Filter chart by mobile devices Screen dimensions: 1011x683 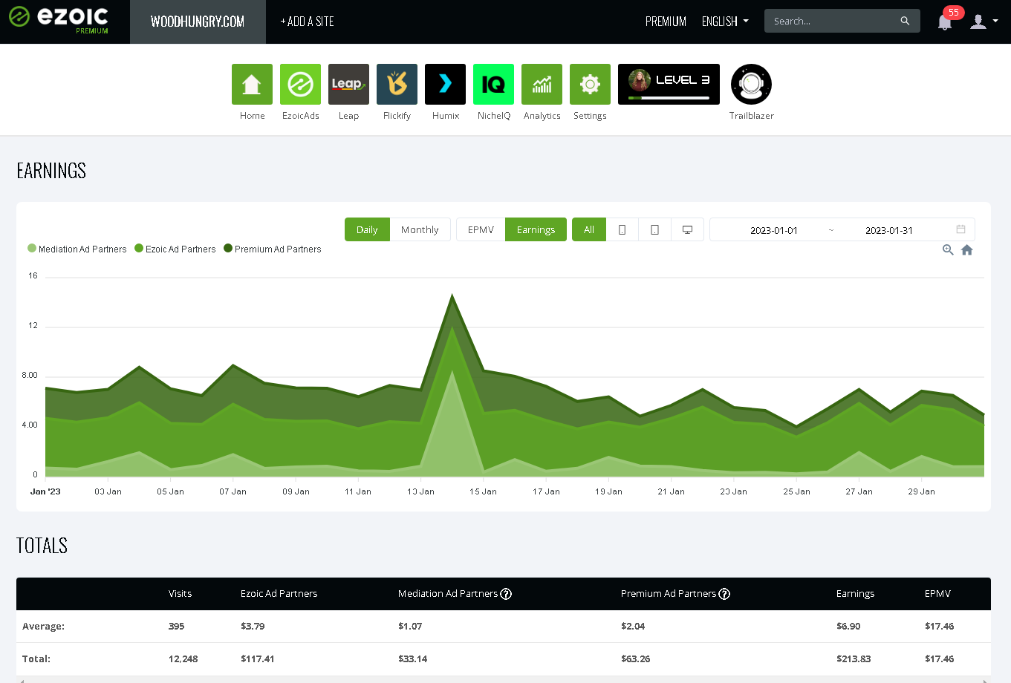pyautogui.click(x=622, y=229)
